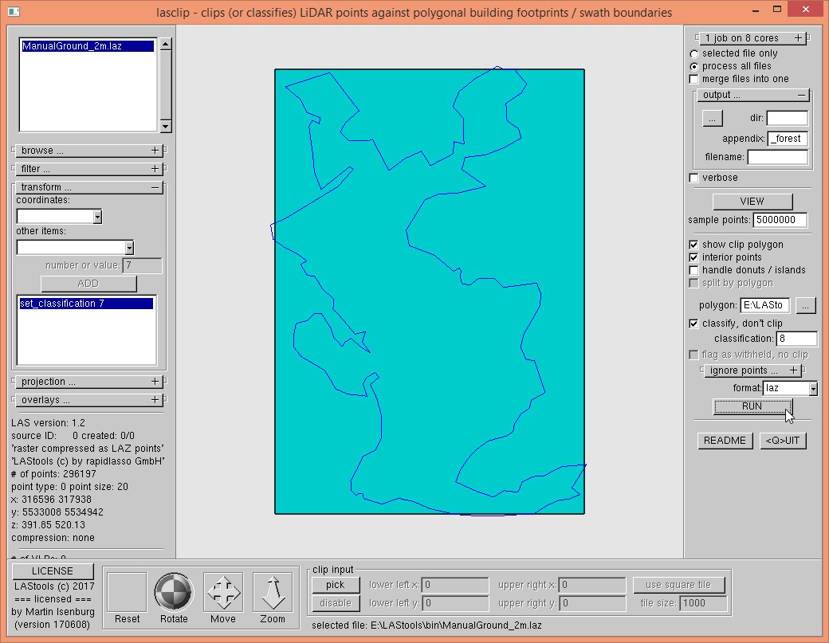This screenshot has height=643, width=829.
Task: Toggle 'handle donuts / islands' checkbox
Action: [x=694, y=270]
